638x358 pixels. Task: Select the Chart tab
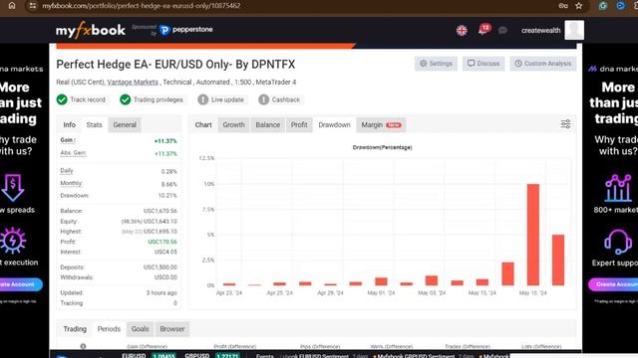[x=203, y=124]
